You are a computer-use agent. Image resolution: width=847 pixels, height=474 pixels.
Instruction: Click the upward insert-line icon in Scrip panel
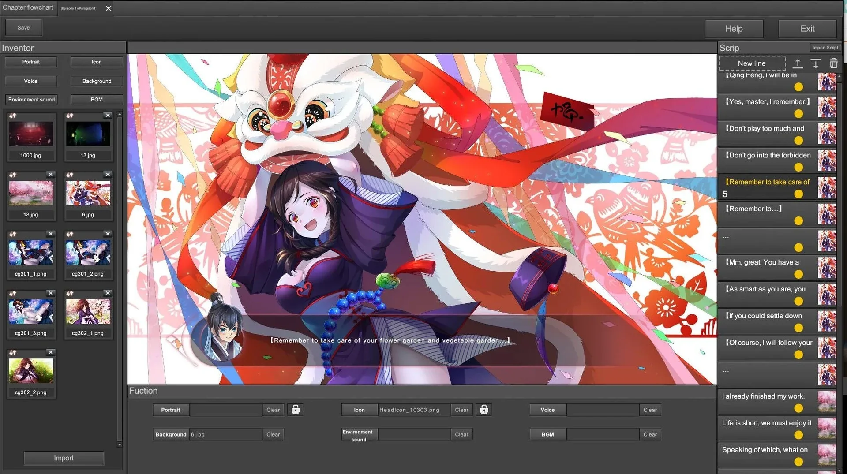tap(798, 63)
